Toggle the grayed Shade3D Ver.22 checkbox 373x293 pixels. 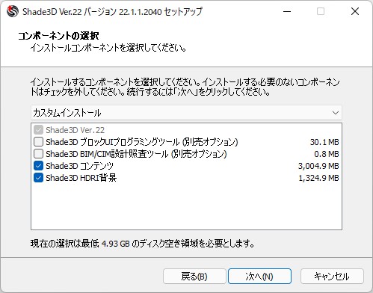pos(38,130)
